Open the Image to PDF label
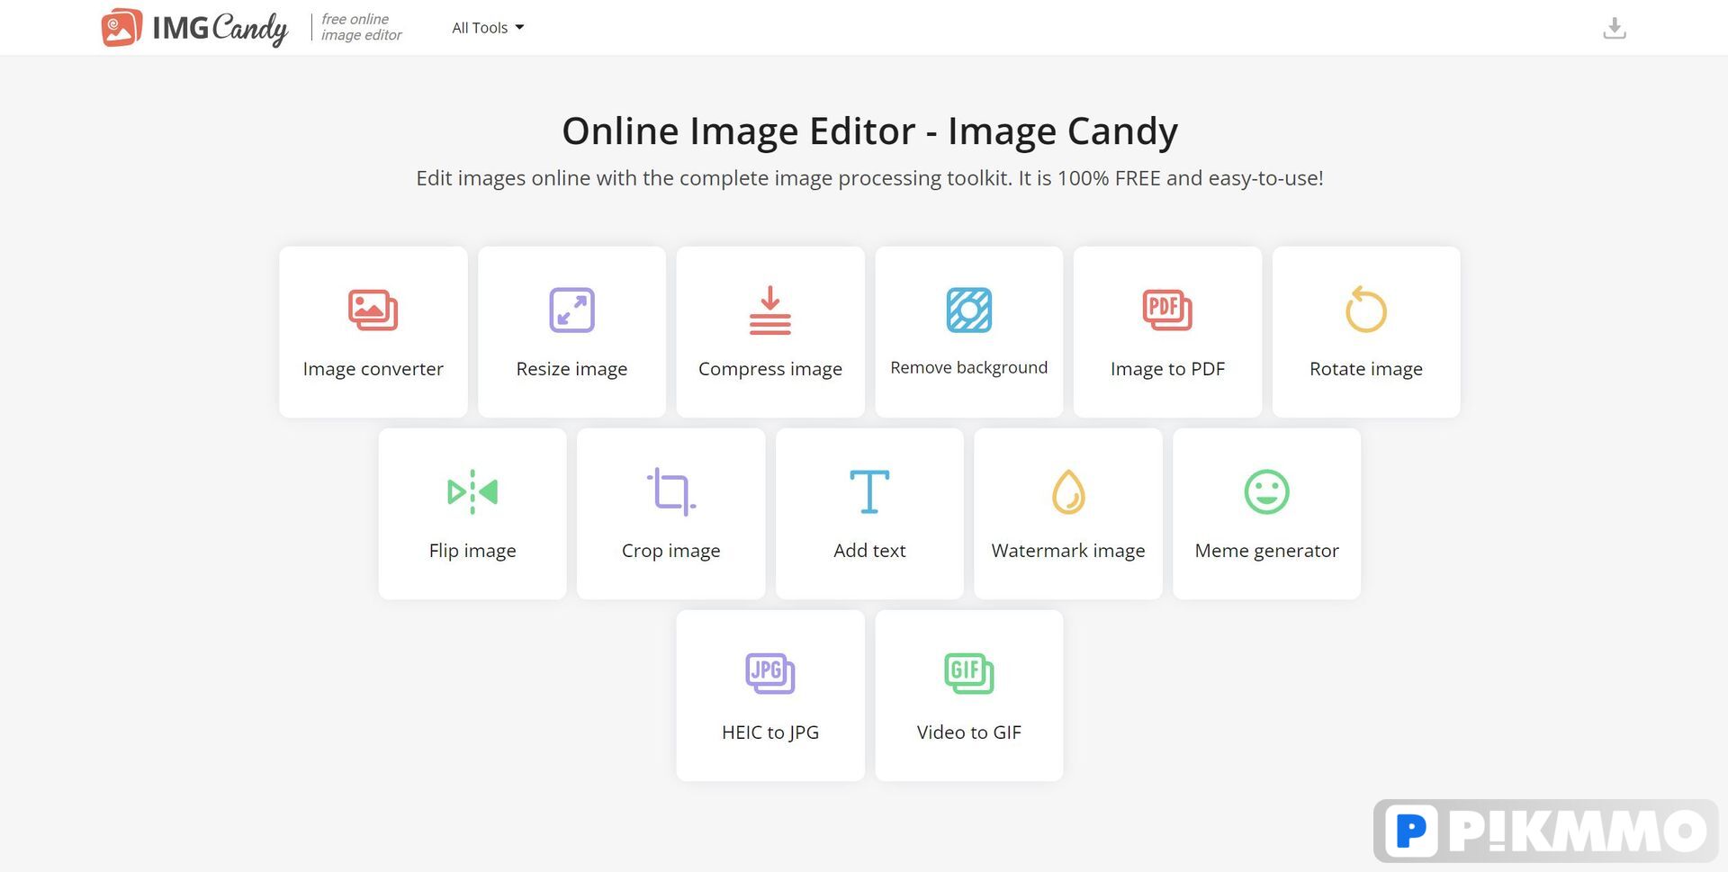 pos(1167,369)
